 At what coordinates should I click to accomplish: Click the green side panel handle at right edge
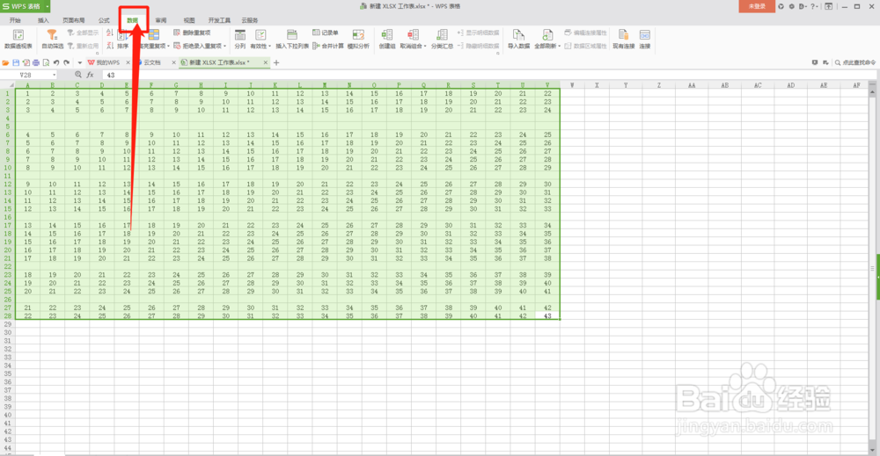click(877, 276)
